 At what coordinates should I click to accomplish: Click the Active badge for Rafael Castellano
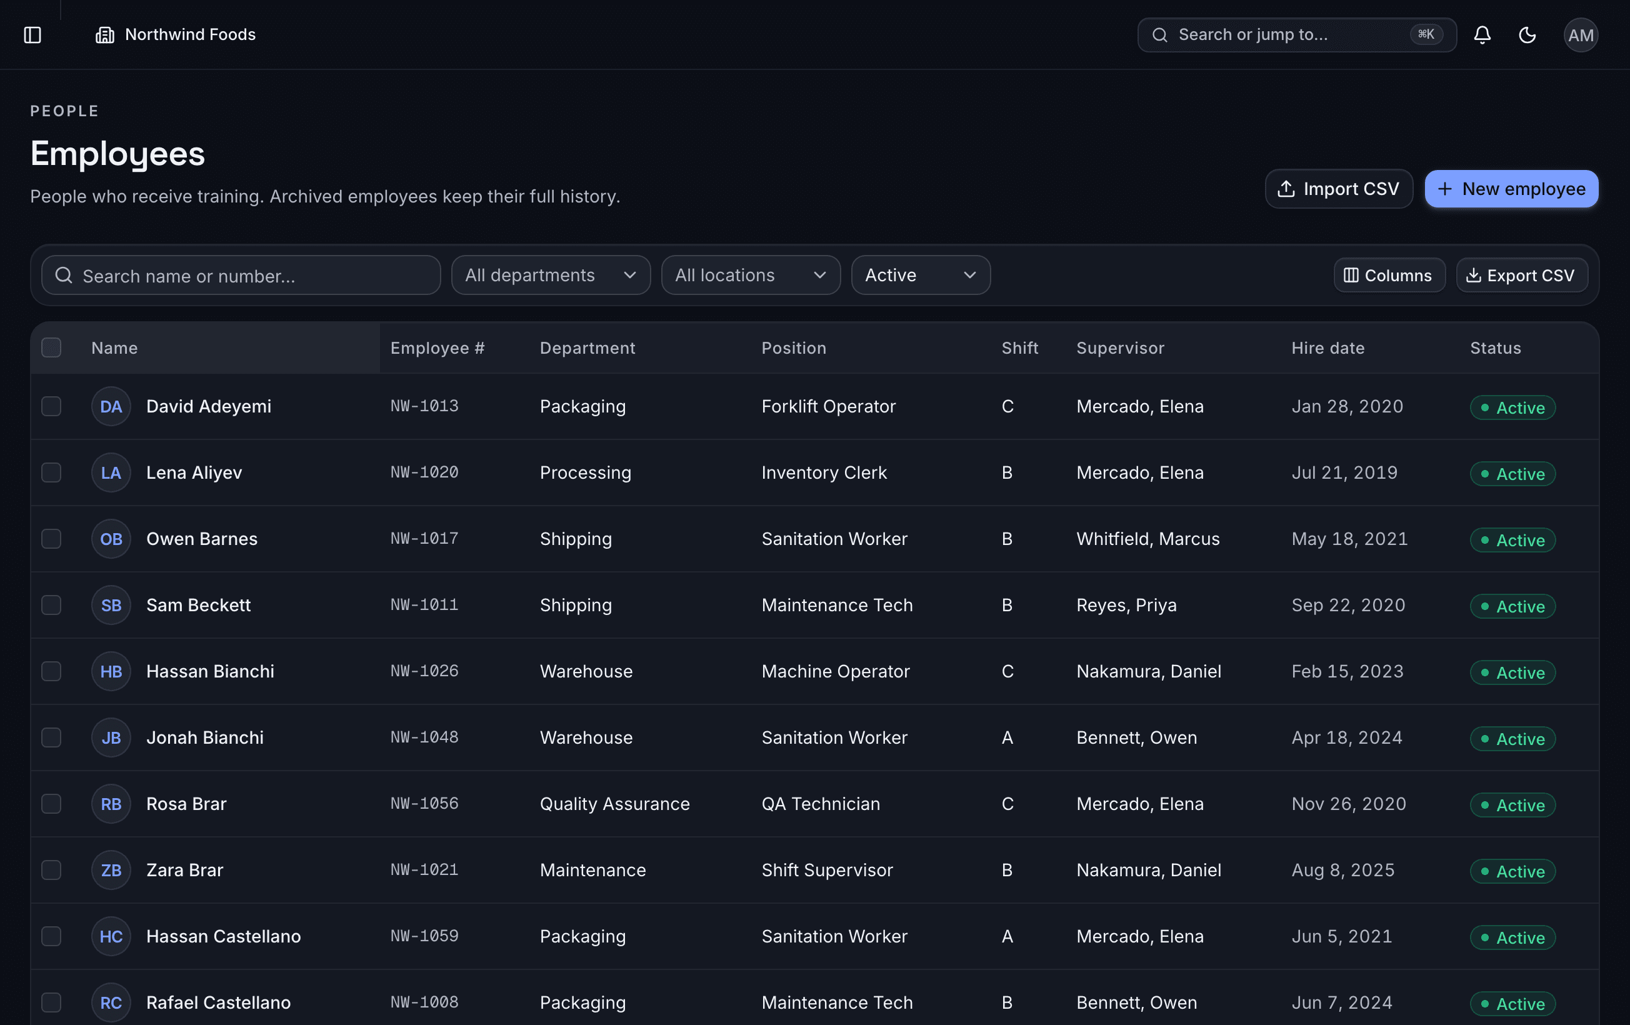point(1512,1004)
